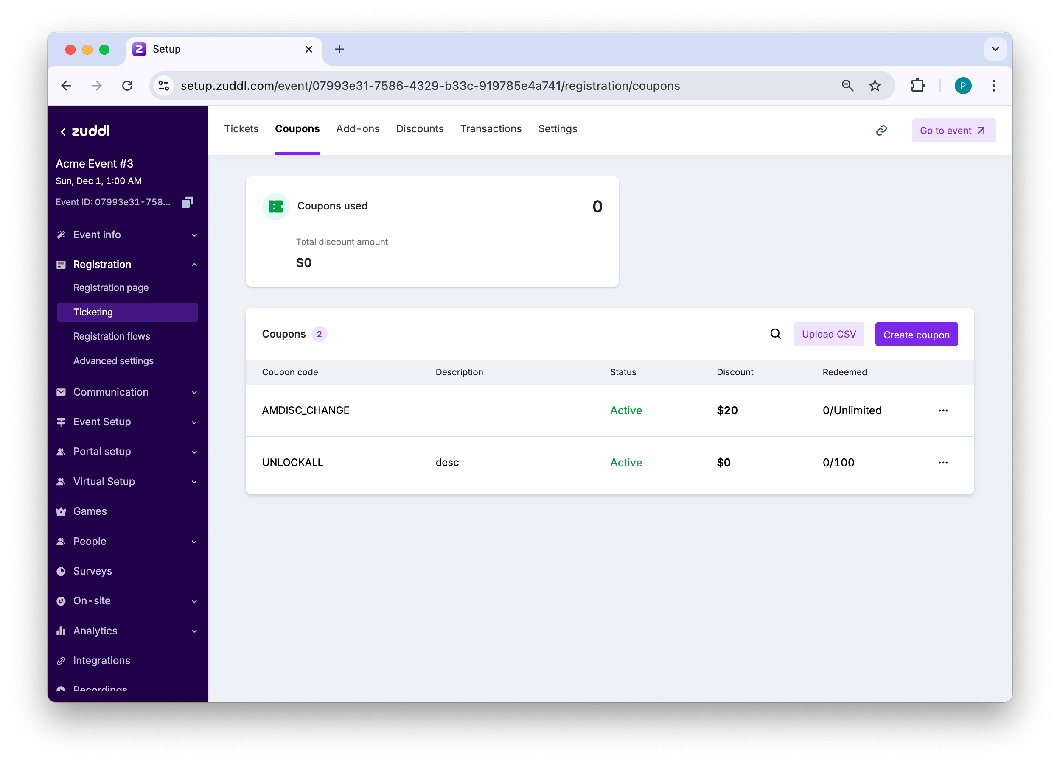Expand the Analytics section chevron

pos(194,631)
